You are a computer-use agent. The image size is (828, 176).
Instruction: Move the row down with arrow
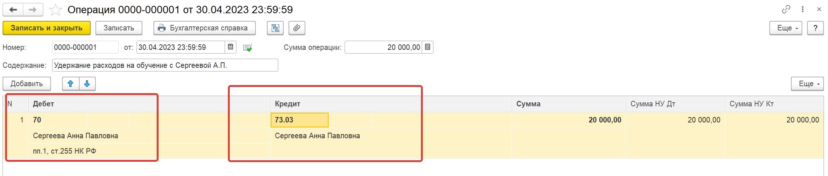[87, 84]
